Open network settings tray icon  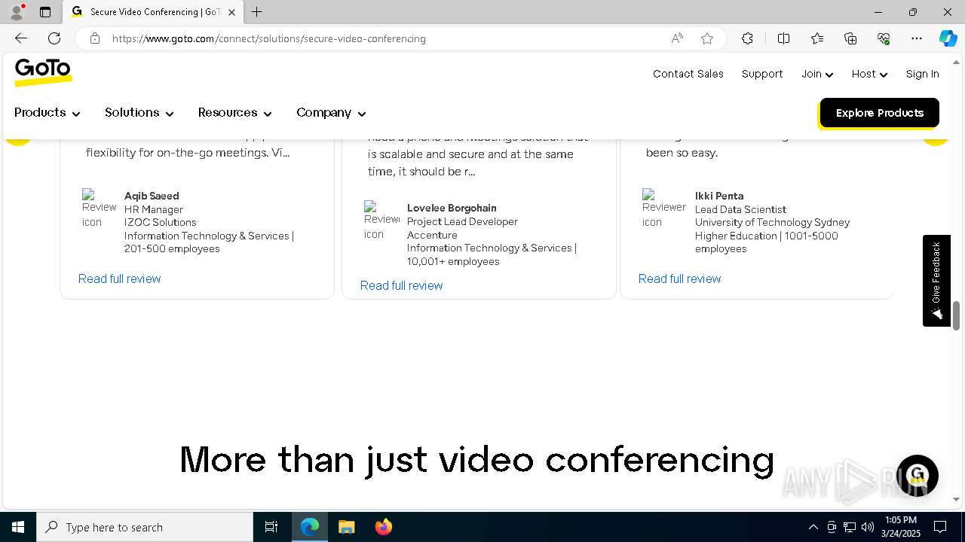point(849,527)
